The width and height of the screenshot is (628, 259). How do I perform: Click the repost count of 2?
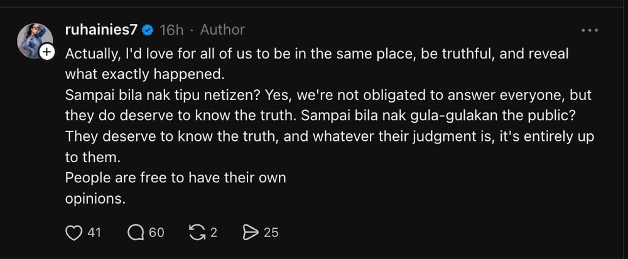(x=214, y=233)
